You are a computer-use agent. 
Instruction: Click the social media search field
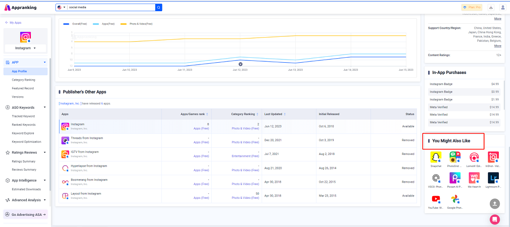[111, 7]
